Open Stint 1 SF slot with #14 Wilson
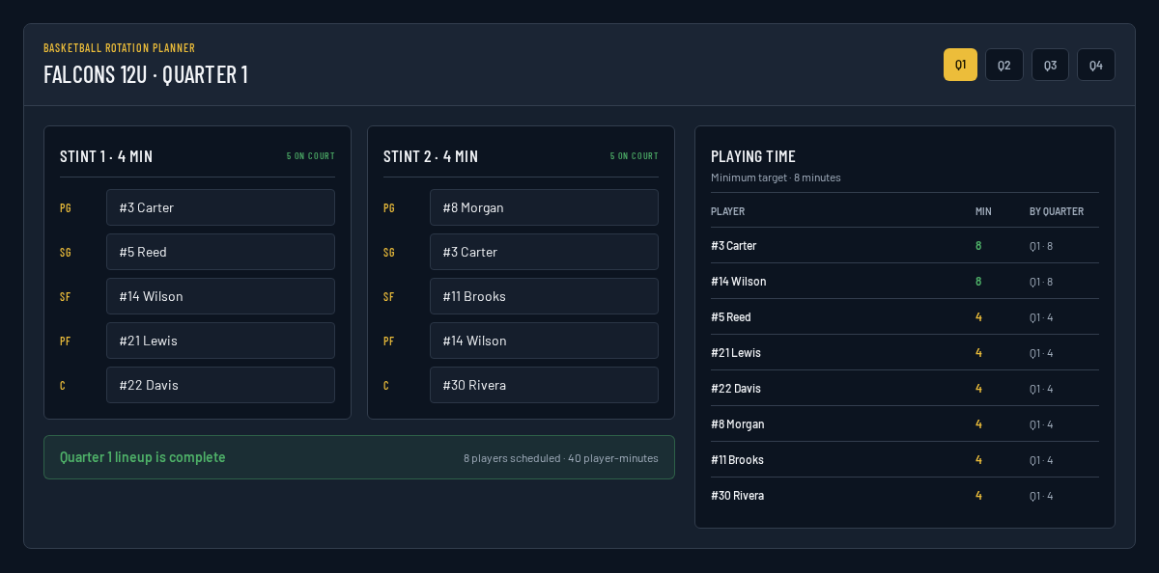The height and width of the screenshot is (573, 1159). coord(220,296)
